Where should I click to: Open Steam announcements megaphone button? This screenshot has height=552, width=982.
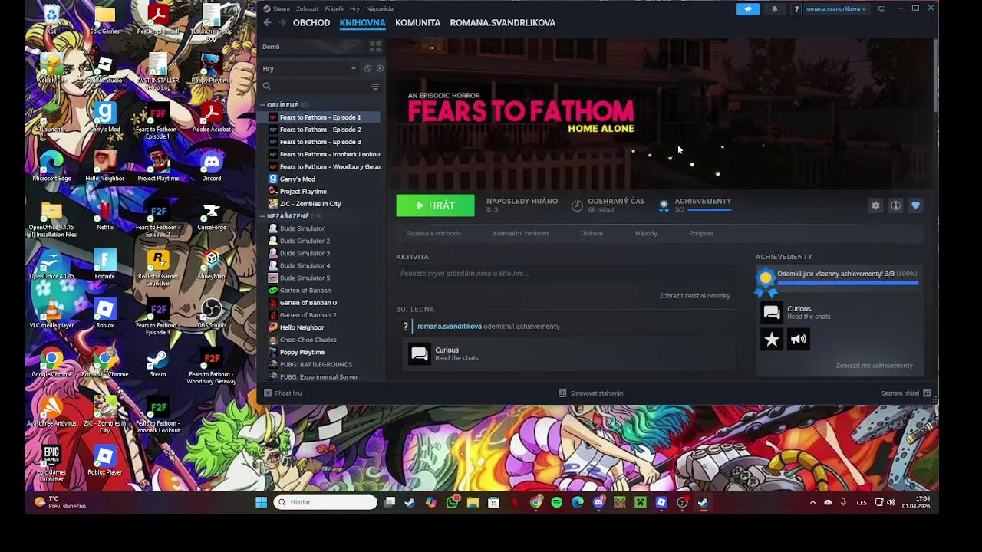click(747, 9)
